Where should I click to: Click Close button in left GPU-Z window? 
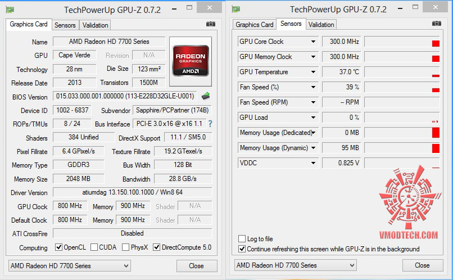click(197, 266)
